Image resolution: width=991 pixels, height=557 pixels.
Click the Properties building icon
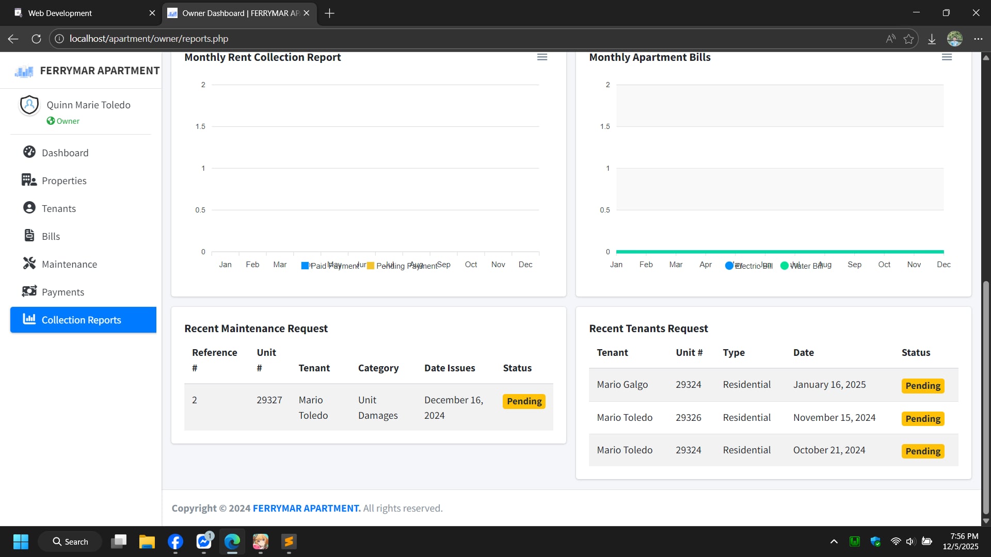[x=29, y=180]
